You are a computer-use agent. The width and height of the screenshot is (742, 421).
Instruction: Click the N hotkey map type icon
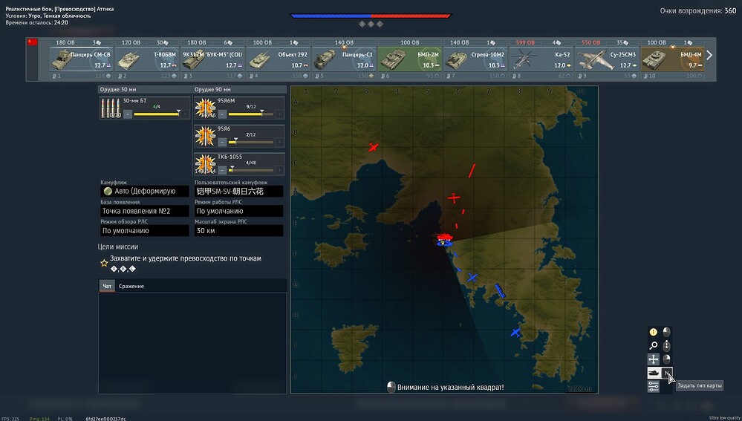tap(667, 373)
